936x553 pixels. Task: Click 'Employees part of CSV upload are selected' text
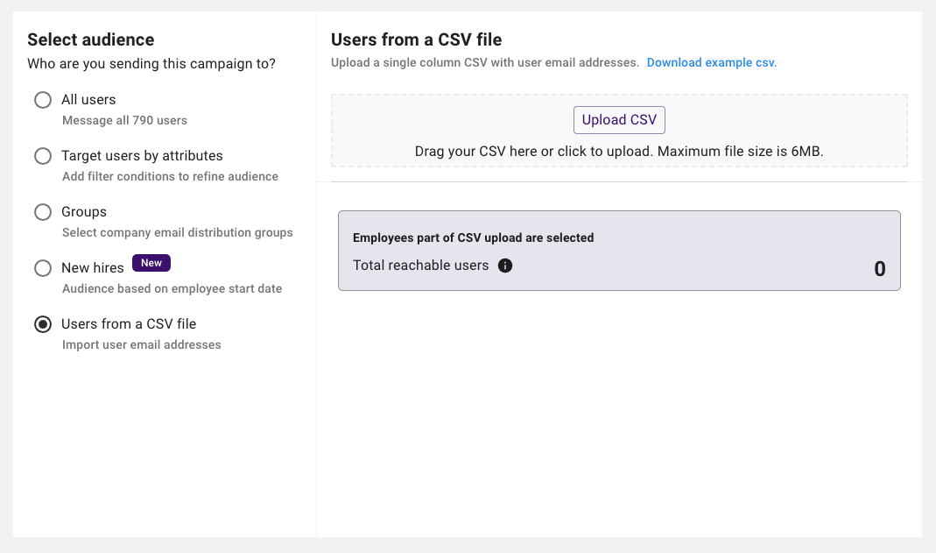(473, 238)
